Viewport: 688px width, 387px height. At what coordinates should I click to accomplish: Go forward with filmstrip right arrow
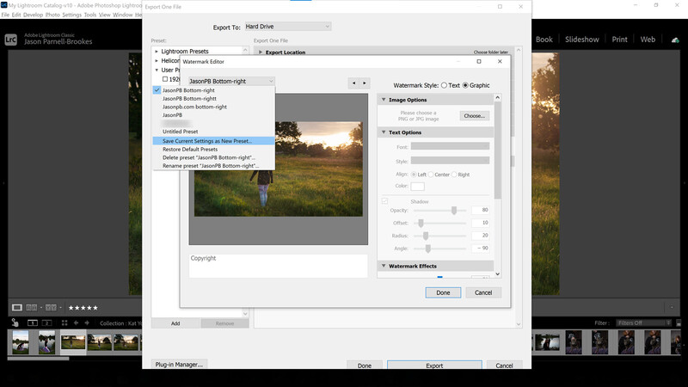coord(87,323)
